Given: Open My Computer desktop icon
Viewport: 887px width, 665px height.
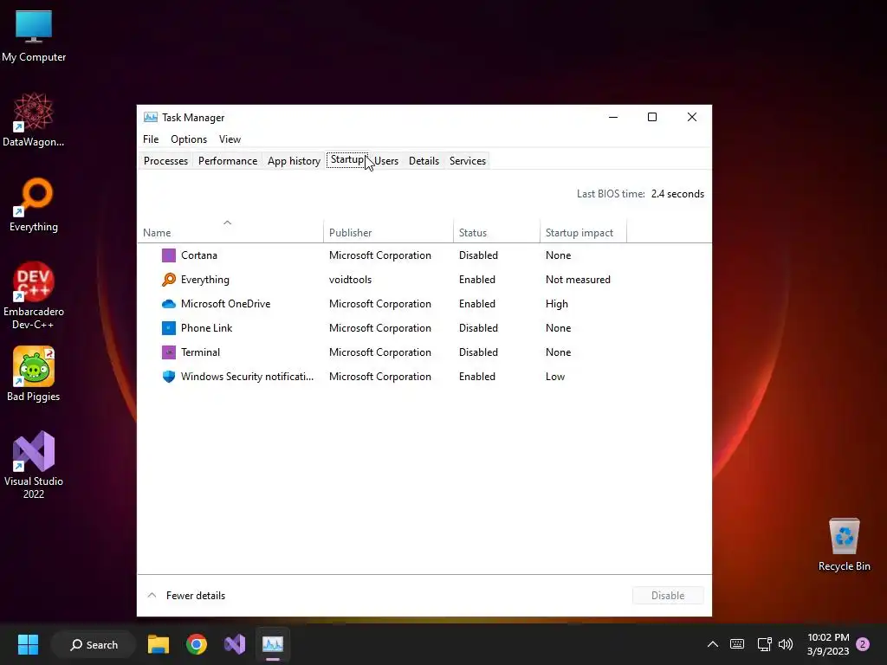Looking at the screenshot, I should [34, 36].
